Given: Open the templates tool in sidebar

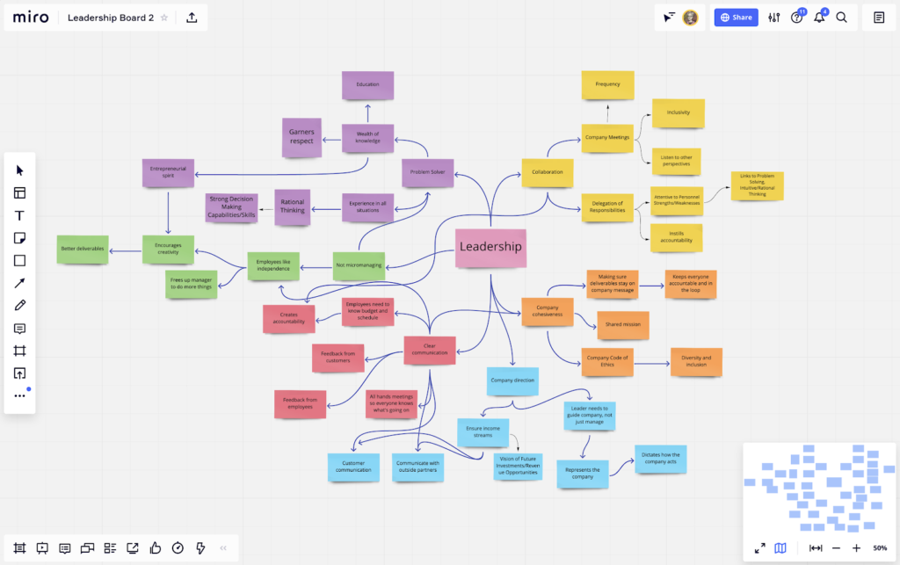Looking at the screenshot, I should [19, 192].
